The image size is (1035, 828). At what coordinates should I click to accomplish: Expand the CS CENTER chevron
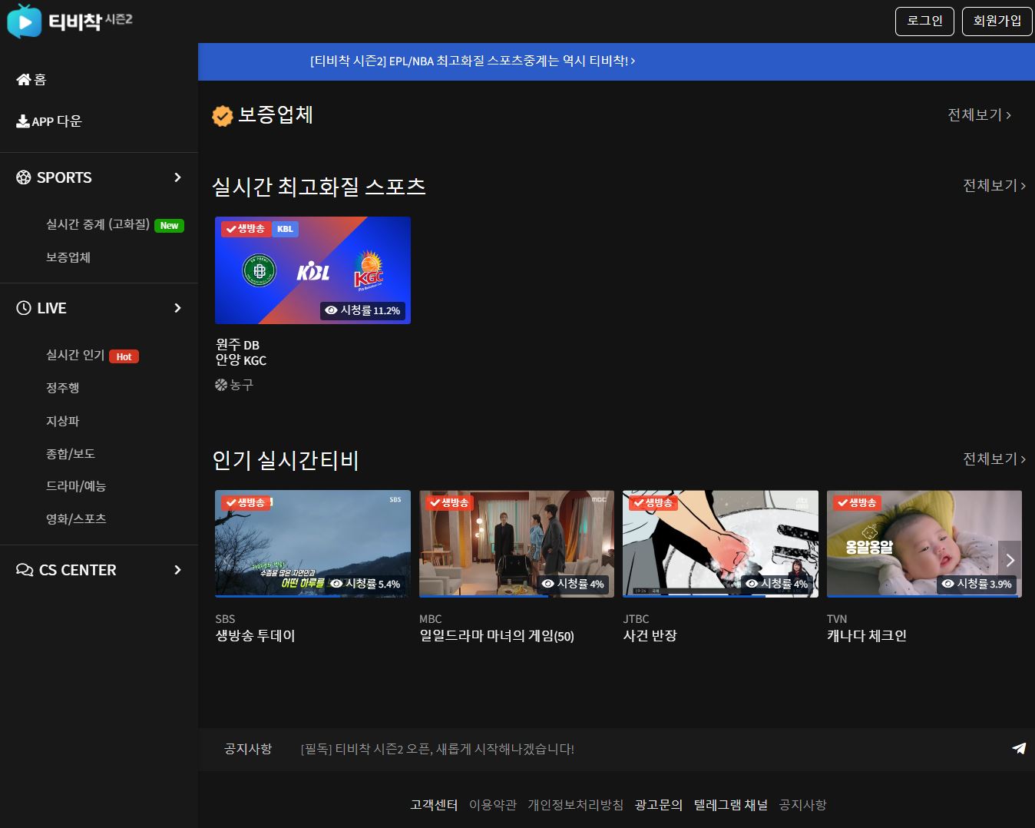(x=178, y=570)
